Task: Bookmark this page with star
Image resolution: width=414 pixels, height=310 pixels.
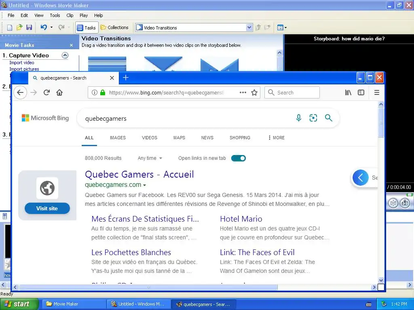Action: click(x=254, y=92)
